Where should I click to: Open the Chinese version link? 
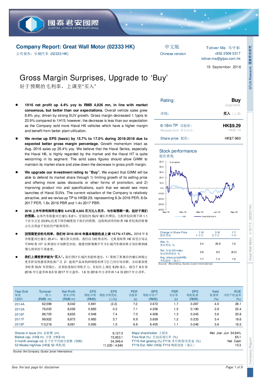point(173,54)
